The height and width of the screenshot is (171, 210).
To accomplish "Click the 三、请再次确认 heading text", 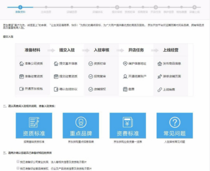I will point(27,153).
